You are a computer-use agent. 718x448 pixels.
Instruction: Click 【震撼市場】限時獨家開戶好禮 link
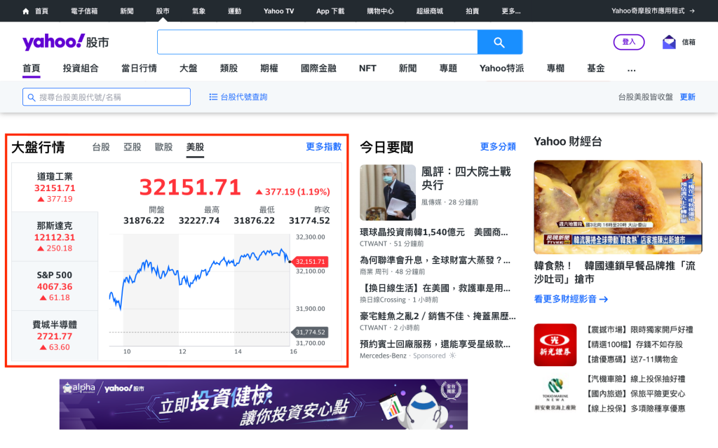[639, 330]
